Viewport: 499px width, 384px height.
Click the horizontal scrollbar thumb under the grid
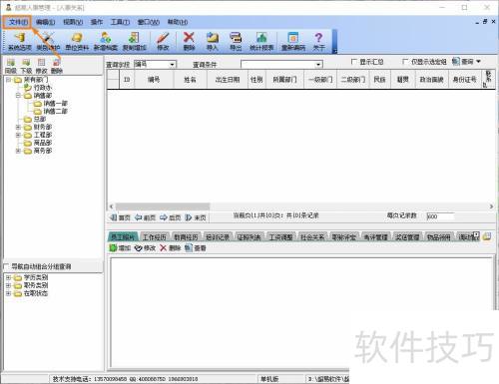pos(163,206)
